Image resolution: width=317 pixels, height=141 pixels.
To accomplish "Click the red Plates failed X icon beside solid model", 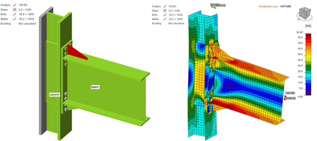I will (x=15, y=9).
